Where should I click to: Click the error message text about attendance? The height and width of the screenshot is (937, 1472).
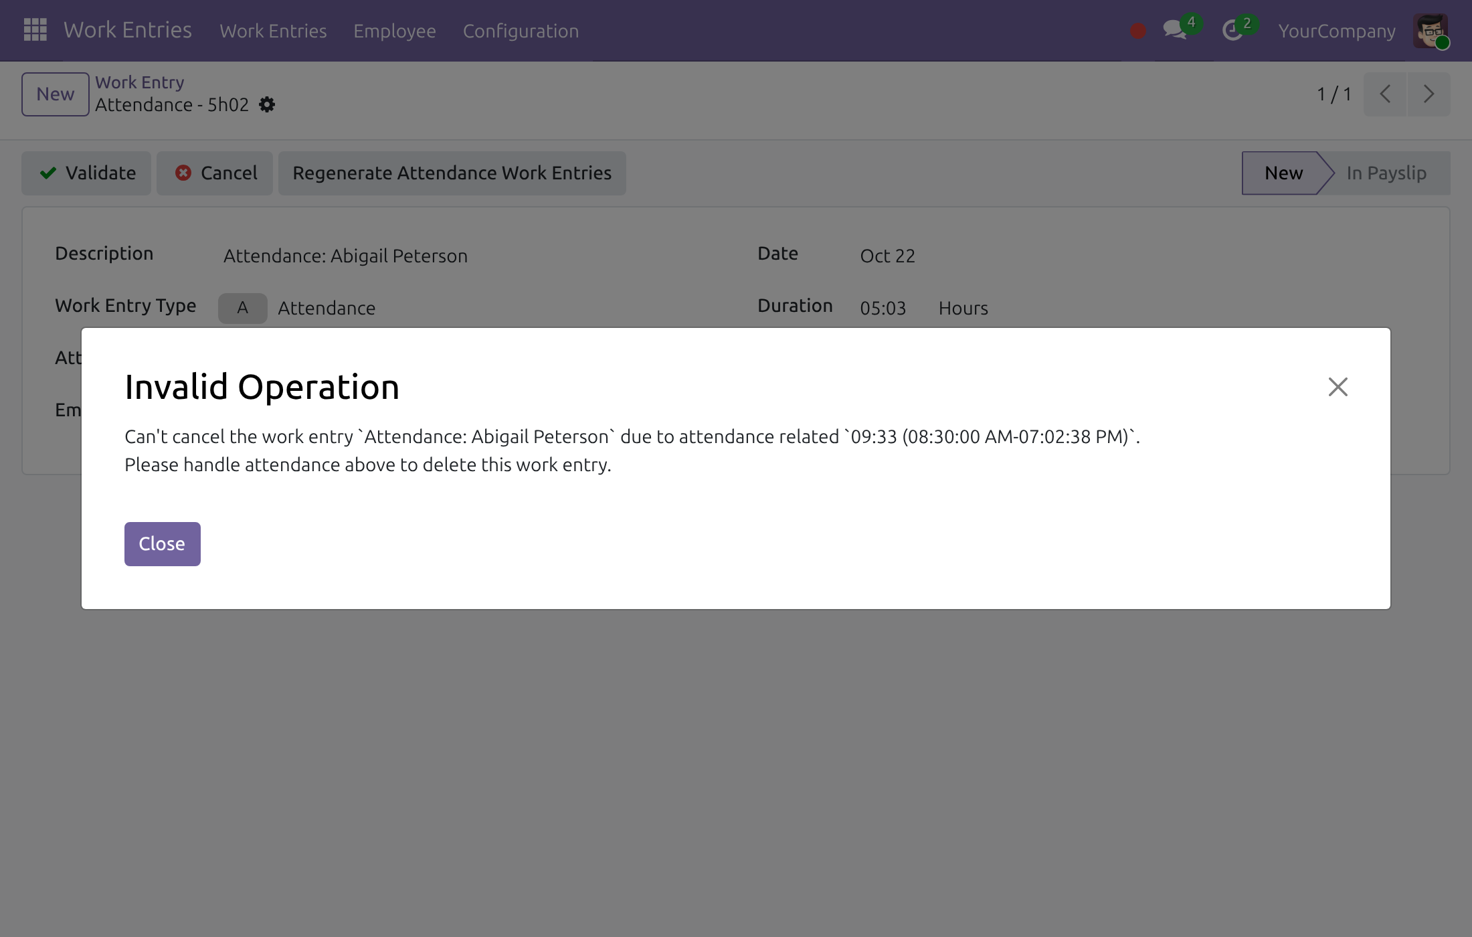(x=632, y=450)
